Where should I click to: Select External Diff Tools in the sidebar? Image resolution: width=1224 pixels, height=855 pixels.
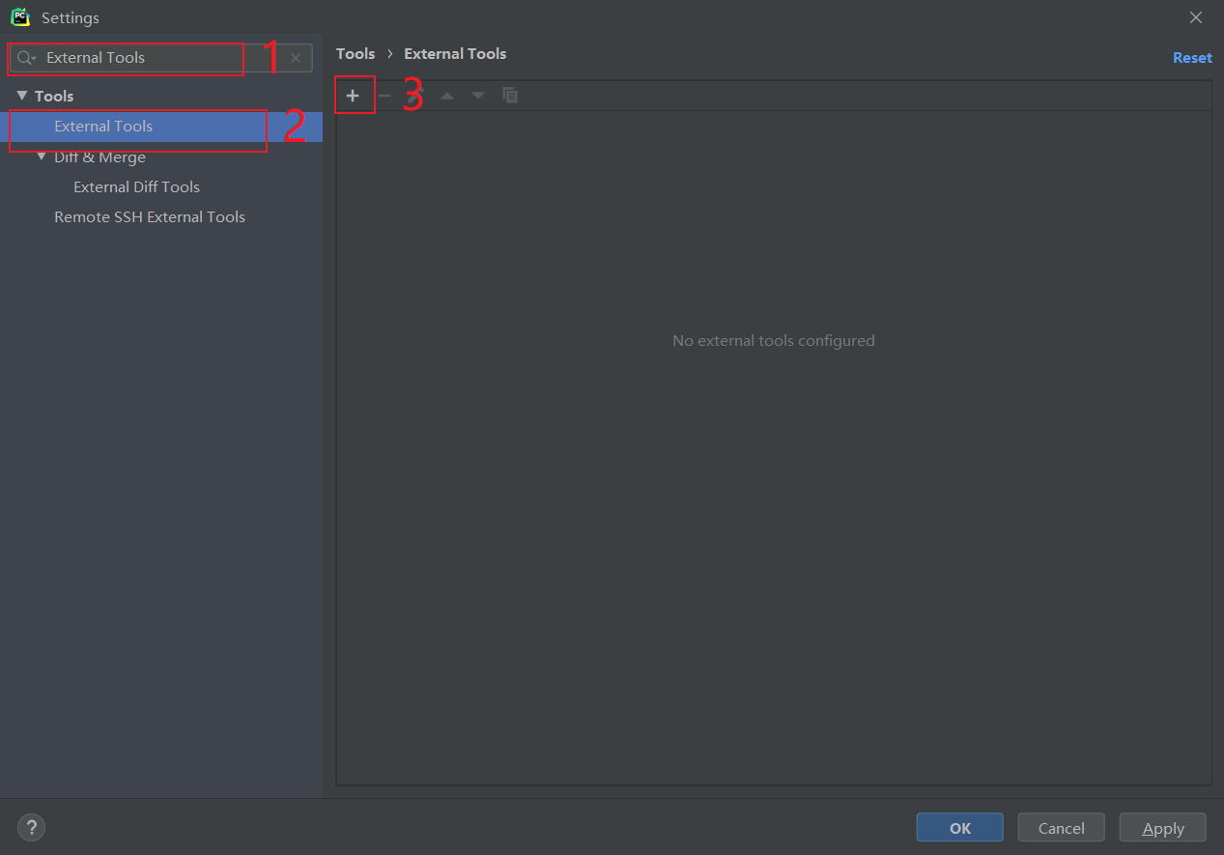pyautogui.click(x=136, y=186)
